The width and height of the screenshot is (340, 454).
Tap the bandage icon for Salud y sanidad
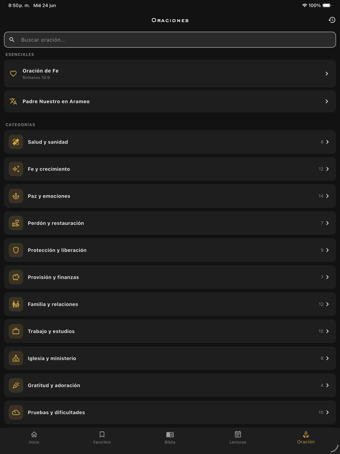click(16, 142)
